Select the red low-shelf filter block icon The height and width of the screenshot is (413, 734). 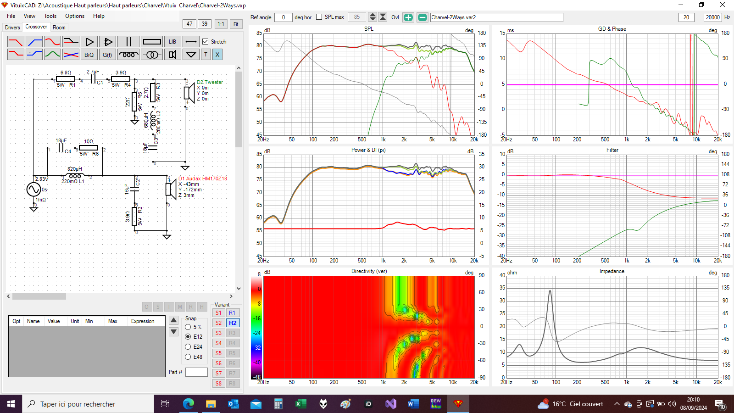click(16, 55)
